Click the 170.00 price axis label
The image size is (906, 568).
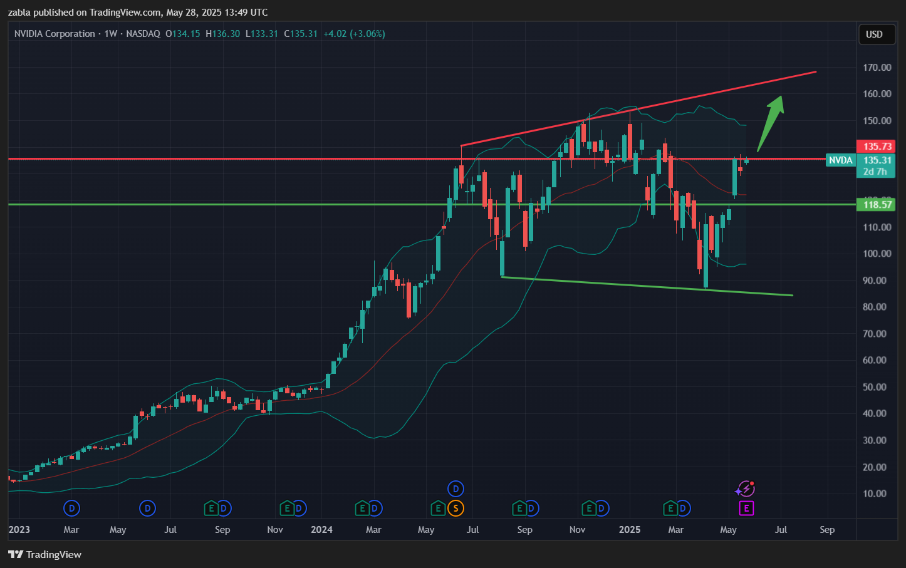click(877, 68)
